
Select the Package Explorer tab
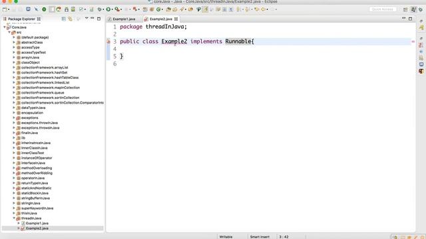pos(21,19)
